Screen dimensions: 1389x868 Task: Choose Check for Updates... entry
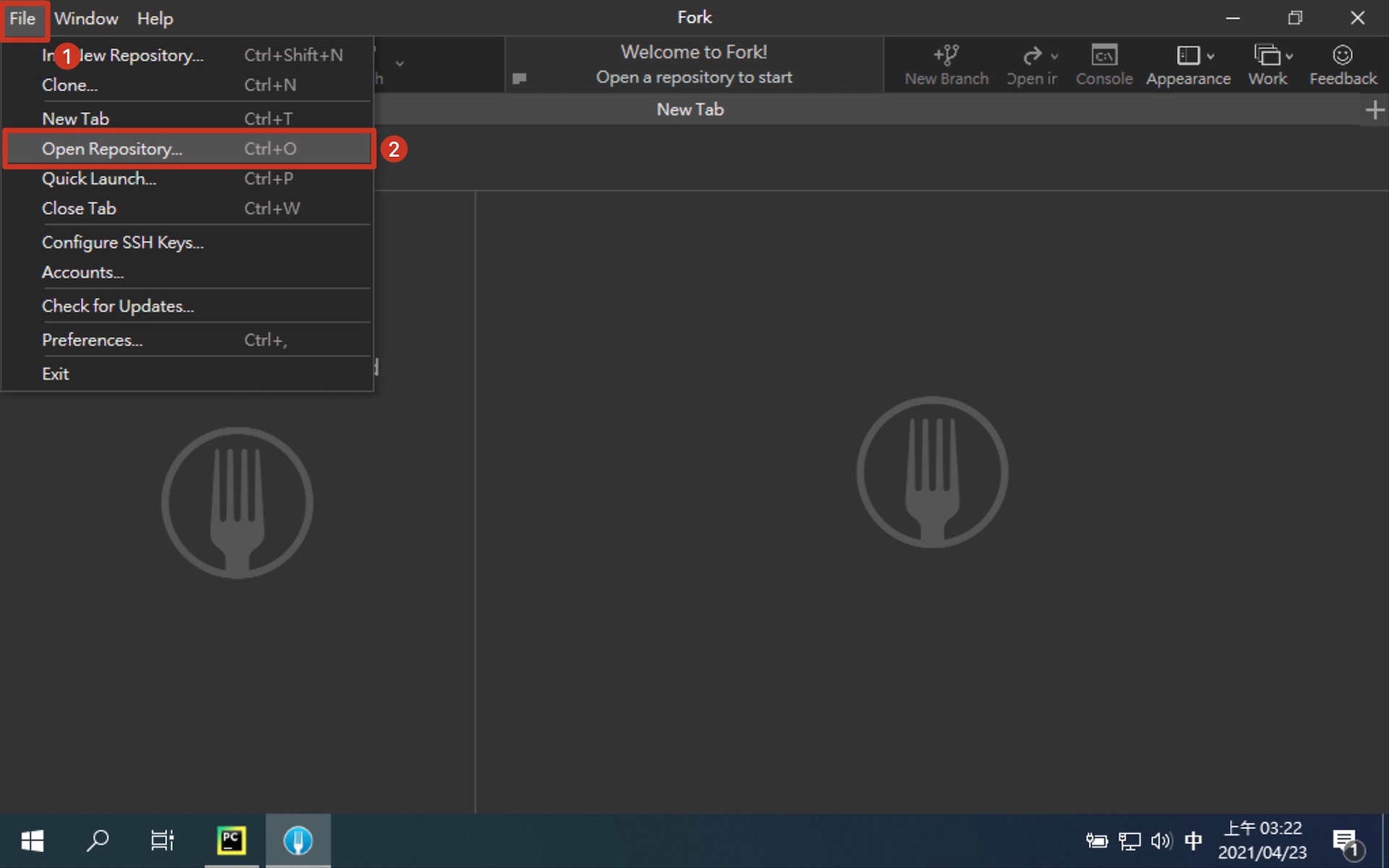pos(187,306)
